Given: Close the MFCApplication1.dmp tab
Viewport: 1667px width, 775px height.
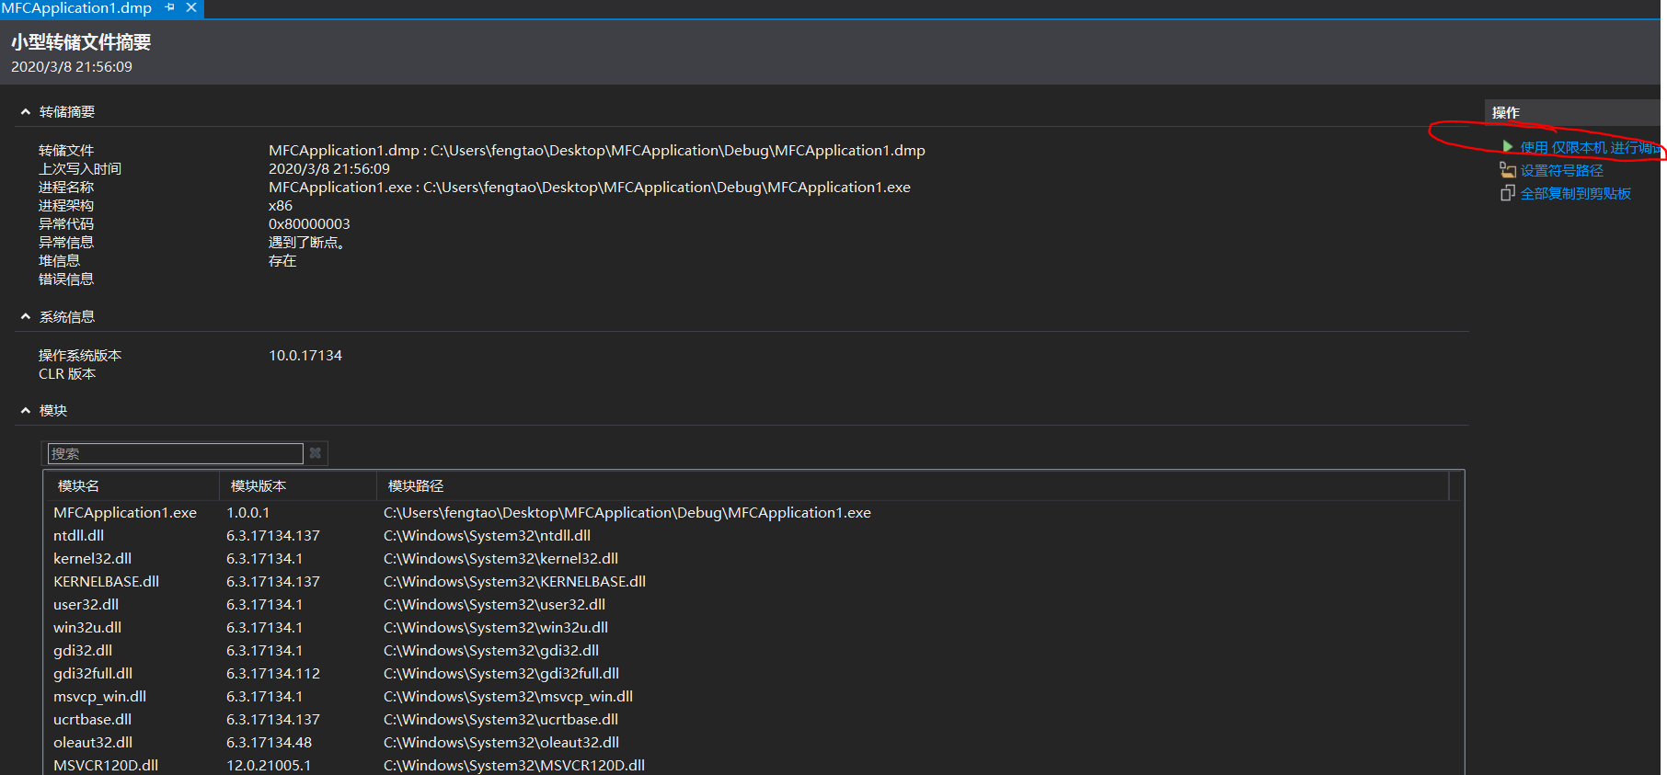Looking at the screenshot, I should point(191,7).
